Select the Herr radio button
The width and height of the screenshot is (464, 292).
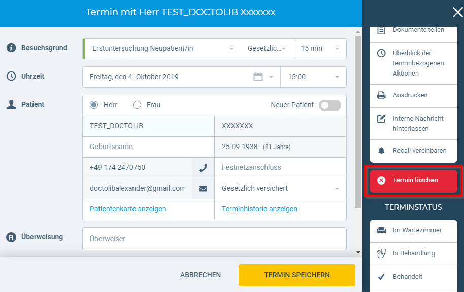(94, 105)
